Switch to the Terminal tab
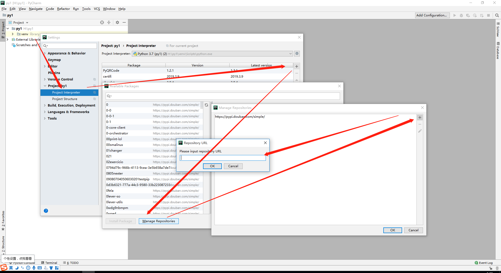 49,263
